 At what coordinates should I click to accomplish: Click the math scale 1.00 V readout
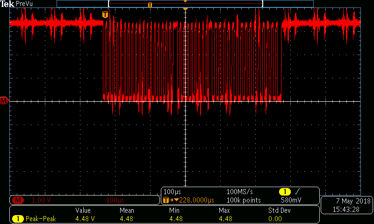[41, 200]
